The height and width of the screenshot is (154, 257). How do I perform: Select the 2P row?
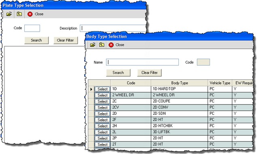[x=103, y=138]
